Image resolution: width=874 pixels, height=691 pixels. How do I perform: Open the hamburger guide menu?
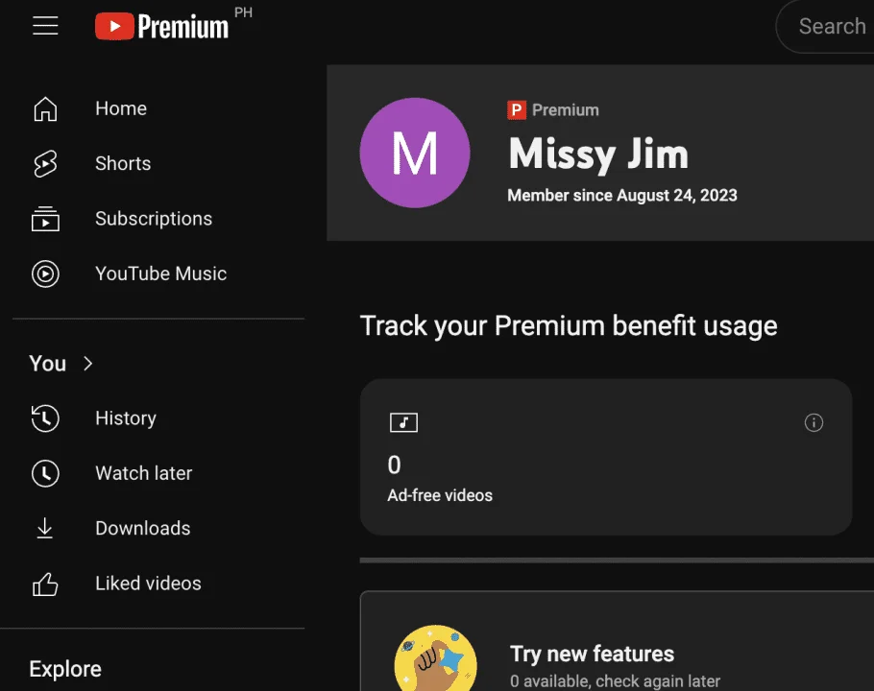(x=45, y=26)
